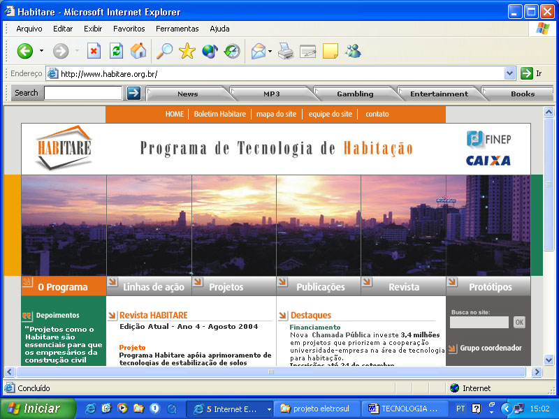This screenshot has width=559, height=419.
Task: Click the green Go arrow next to address
Action: (x=527, y=73)
